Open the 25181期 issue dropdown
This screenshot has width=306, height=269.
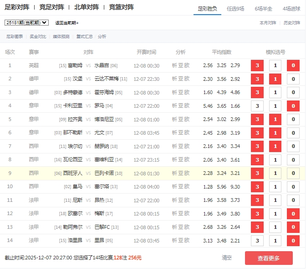point(26,22)
